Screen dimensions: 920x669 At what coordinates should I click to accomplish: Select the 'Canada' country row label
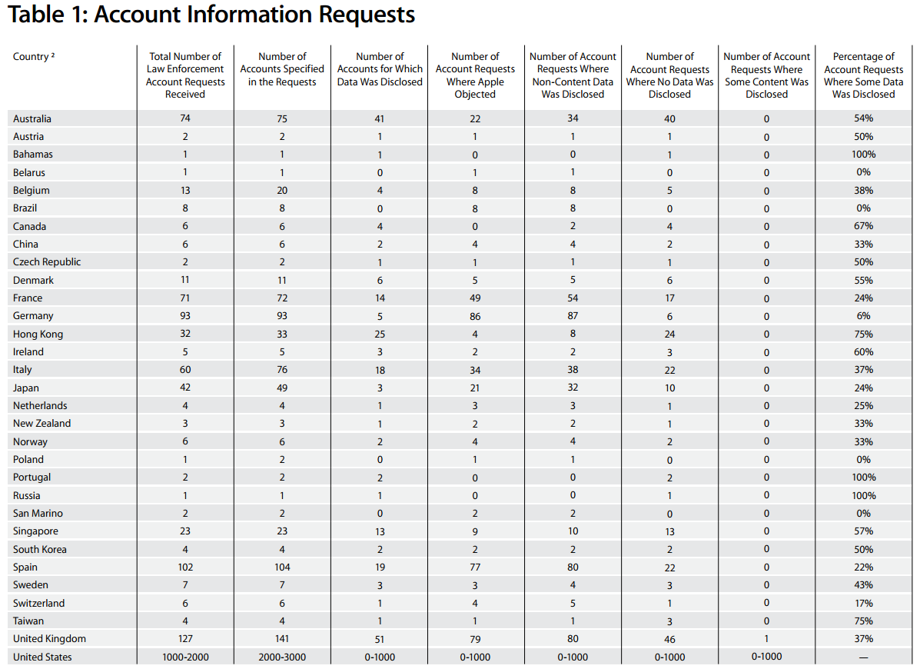coord(29,226)
